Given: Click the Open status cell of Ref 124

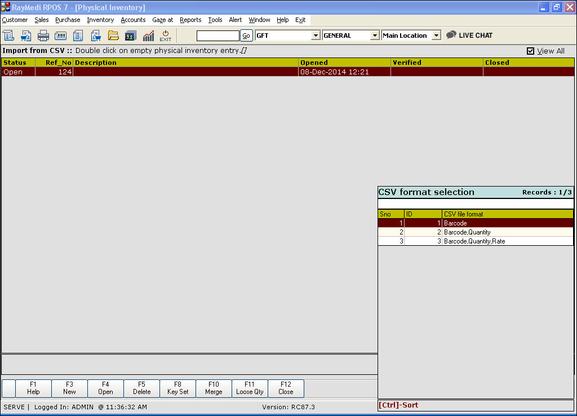Looking at the screenshot, I should pos(19,72).
